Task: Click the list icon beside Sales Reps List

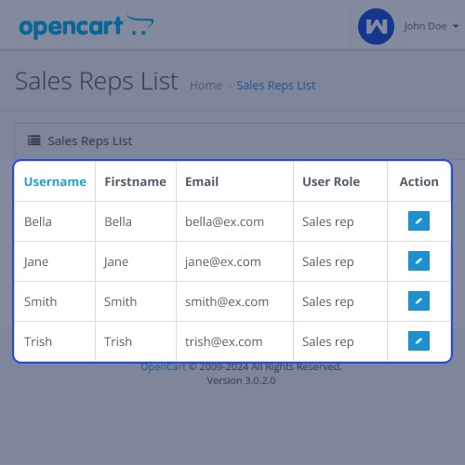Action: [34, 140]
